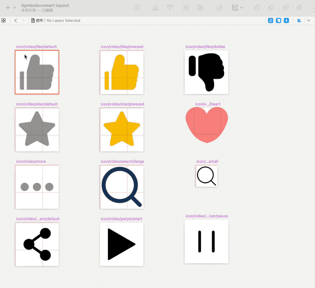The image size is (315, 288).
Task: Click the Subtract boolean operation icon
Action: (271, 8)
